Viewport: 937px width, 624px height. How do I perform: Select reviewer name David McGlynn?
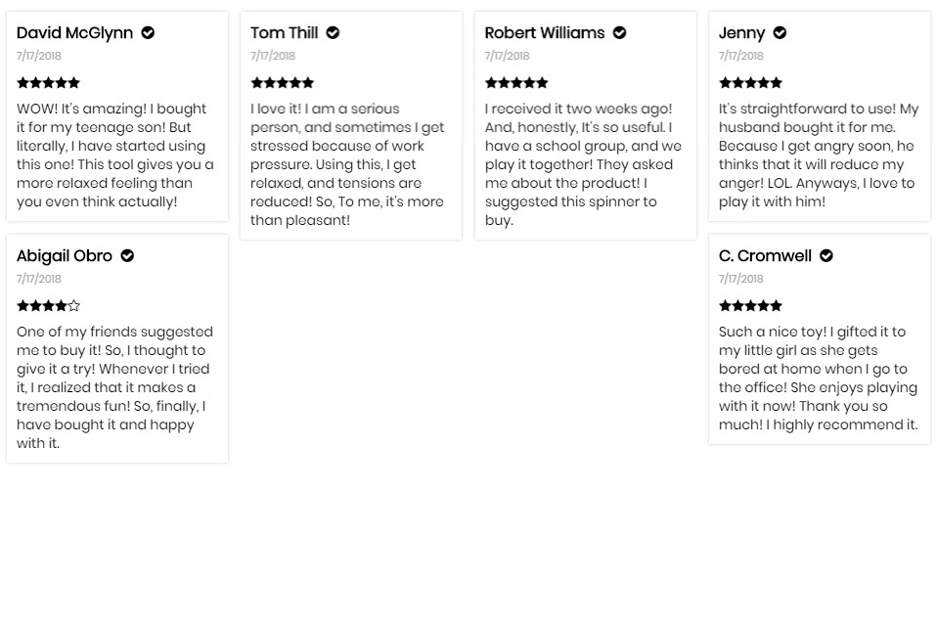[x=74, y=33]
